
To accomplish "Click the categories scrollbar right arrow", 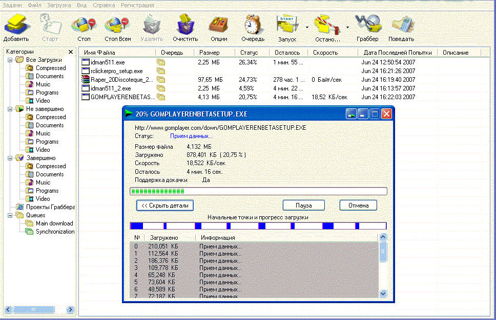I will click(70, 310).
